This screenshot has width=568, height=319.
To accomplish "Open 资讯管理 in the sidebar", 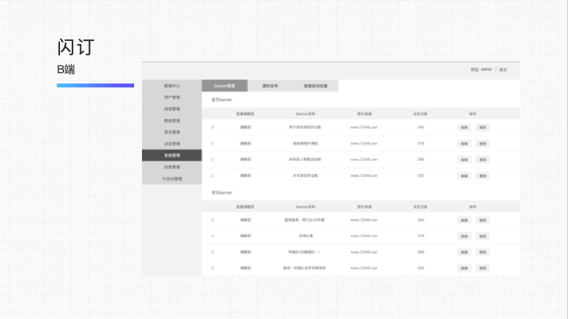I will (172, 132).
